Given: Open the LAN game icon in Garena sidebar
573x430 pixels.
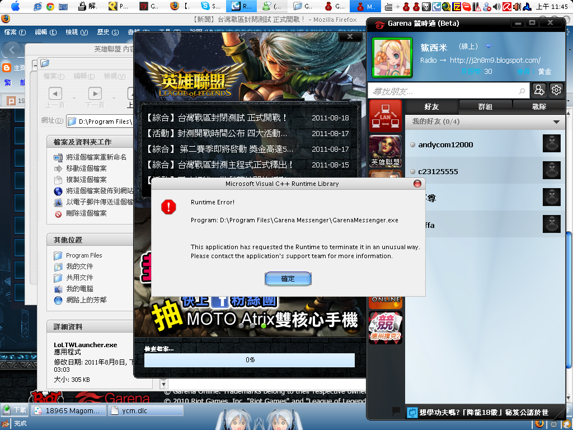Looking at the screenshot, I should [x=385, y=116].
